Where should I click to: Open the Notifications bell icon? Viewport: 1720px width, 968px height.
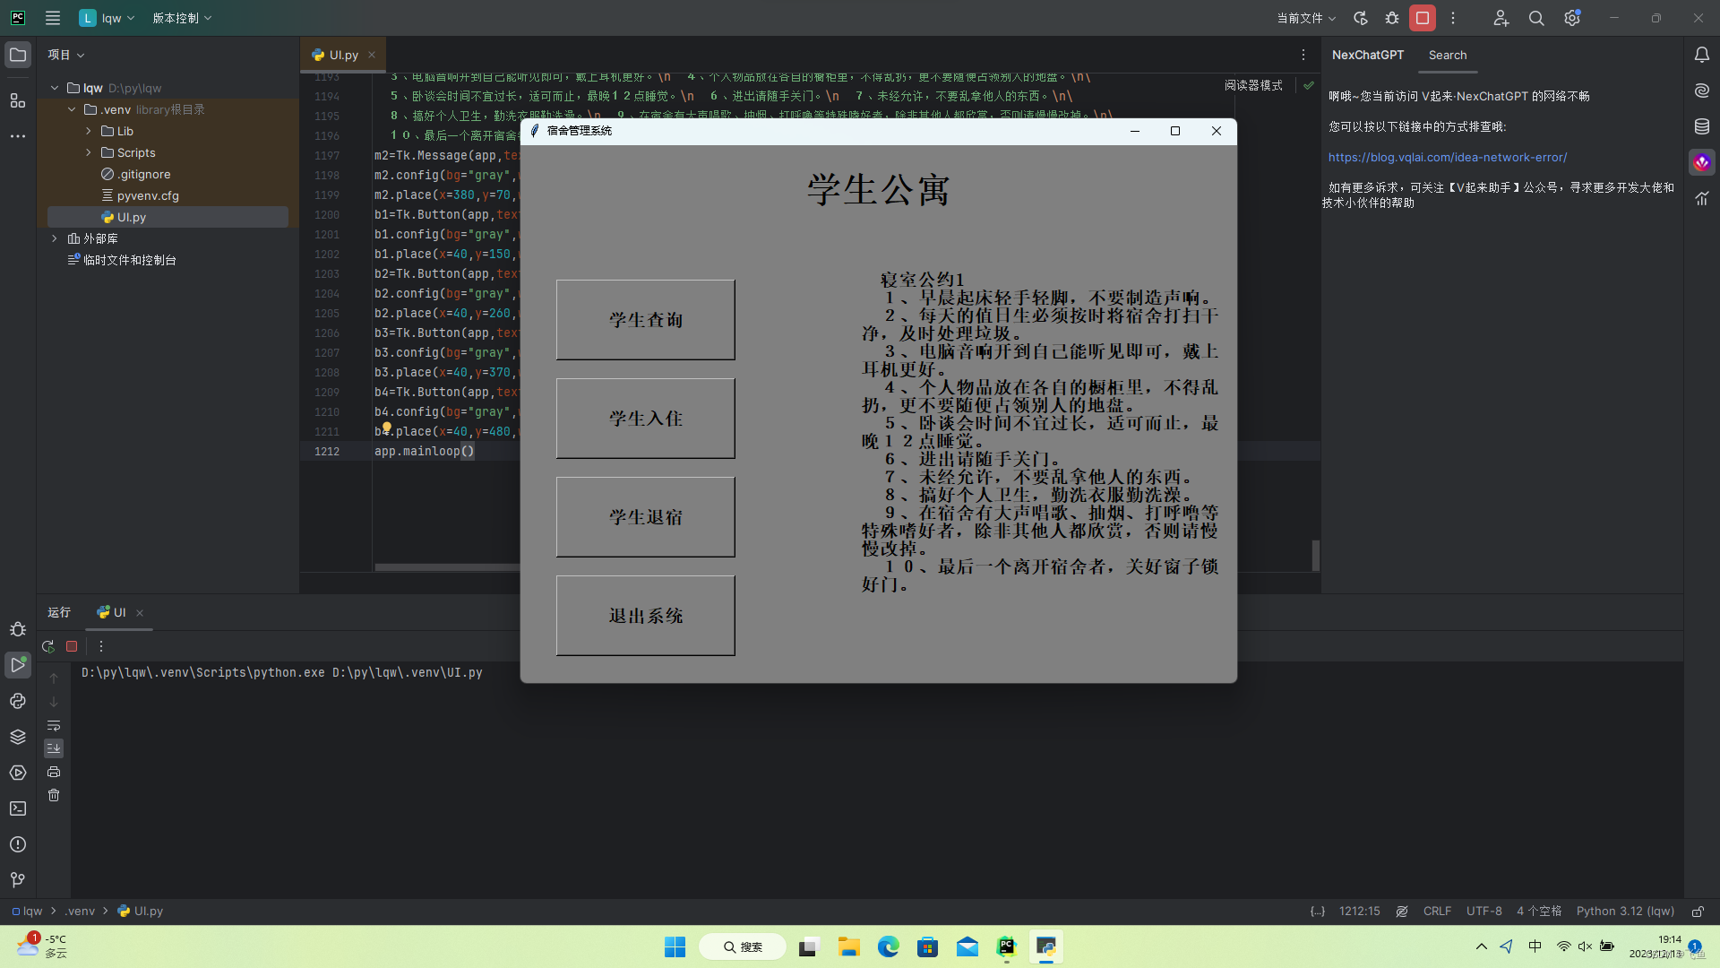coord(1702,55)
